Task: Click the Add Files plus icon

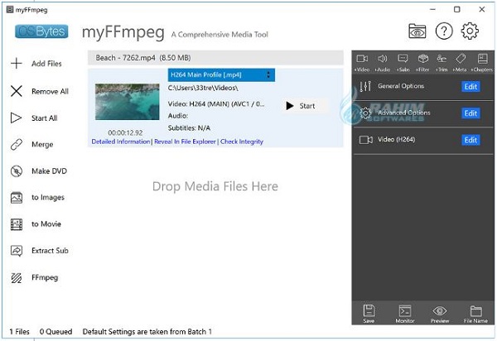Action: coord(17,64)
